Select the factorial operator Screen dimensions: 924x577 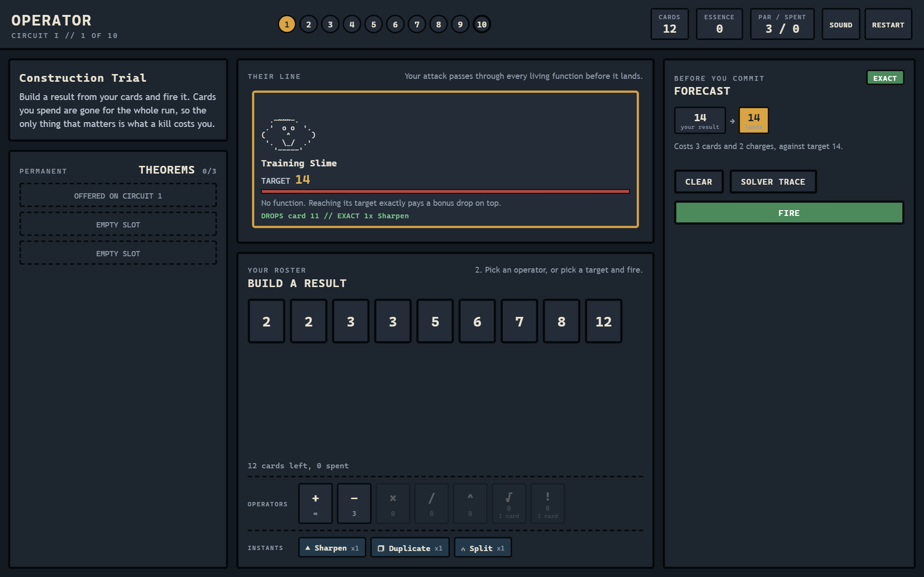click(547, 503)
